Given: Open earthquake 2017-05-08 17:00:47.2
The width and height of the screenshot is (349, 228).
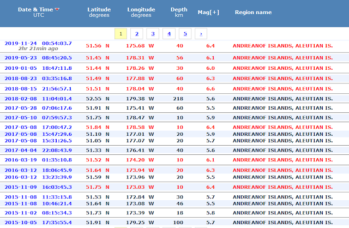Looking at the screenshot, I should coord(38,127).
